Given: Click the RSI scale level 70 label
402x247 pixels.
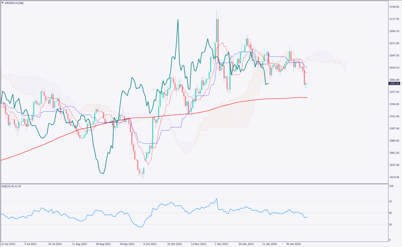Looking at the screenshot, I should (x=390, y=202).
